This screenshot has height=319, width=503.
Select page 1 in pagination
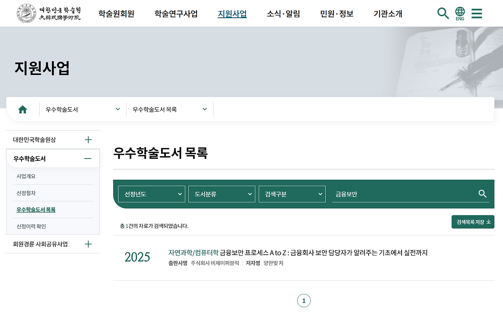[x=303, y=301]
